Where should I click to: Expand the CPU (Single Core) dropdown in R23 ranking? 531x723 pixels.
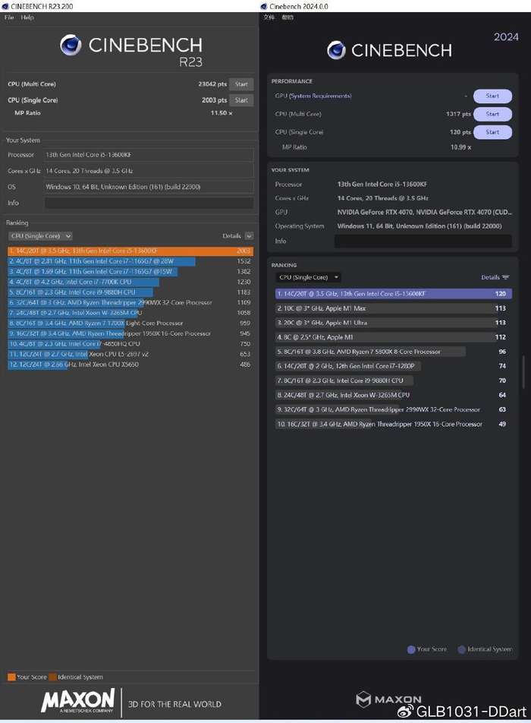(40, 236)
